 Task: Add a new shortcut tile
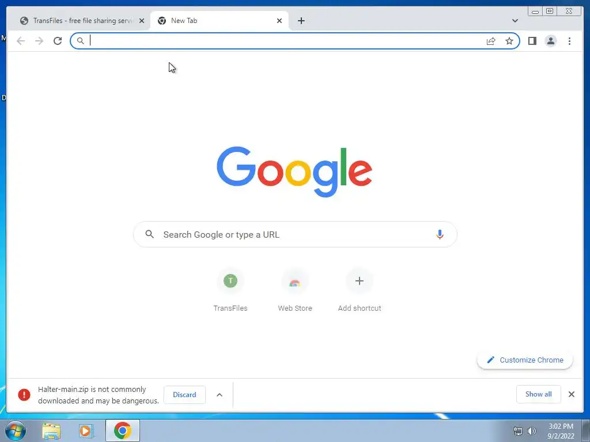click(360, 291)
